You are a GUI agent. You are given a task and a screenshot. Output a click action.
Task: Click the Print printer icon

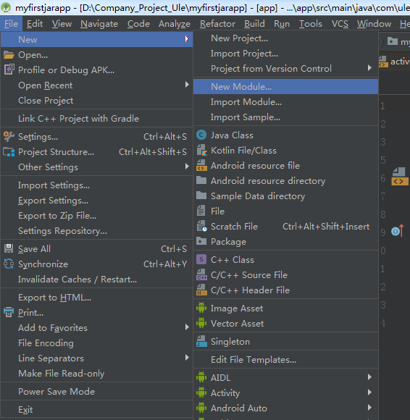point(9,312)
